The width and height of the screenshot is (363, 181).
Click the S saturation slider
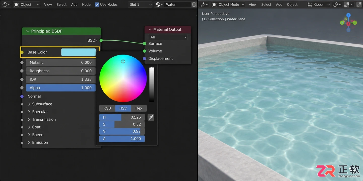coord(122,124)
